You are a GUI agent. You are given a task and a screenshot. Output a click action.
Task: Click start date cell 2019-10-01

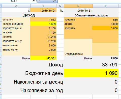coord(43,10)
